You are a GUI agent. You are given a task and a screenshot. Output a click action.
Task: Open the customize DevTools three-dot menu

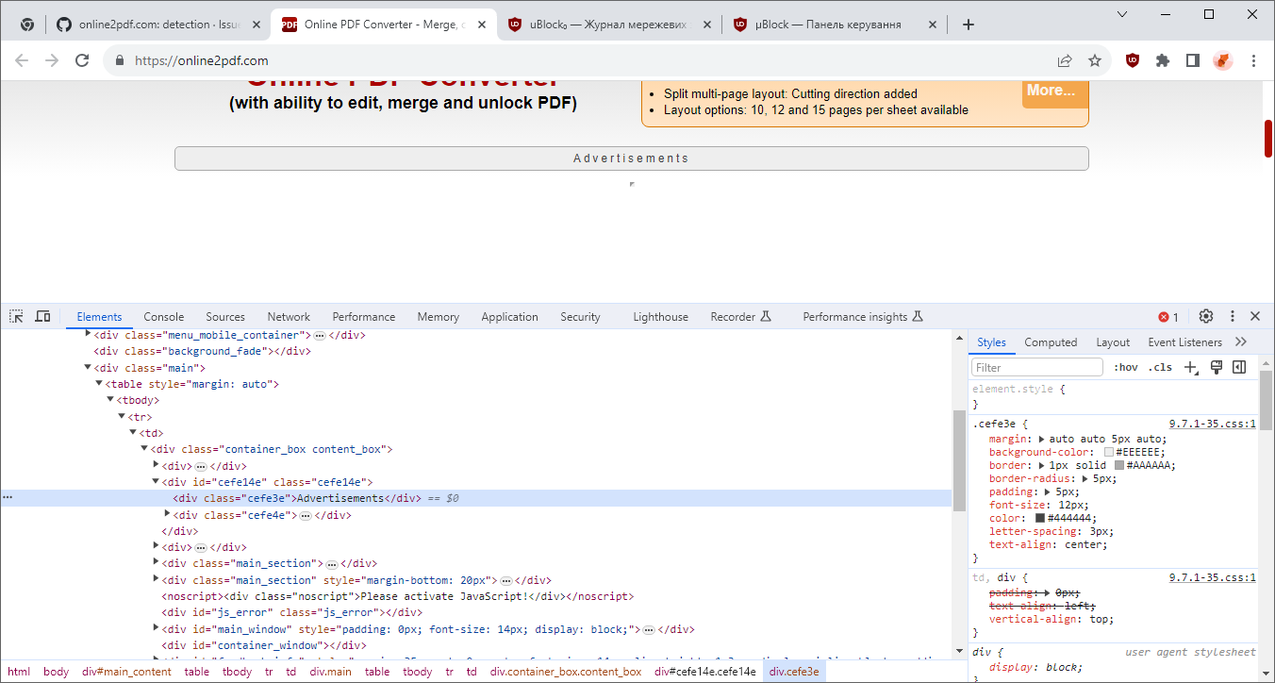(1232, 316)
